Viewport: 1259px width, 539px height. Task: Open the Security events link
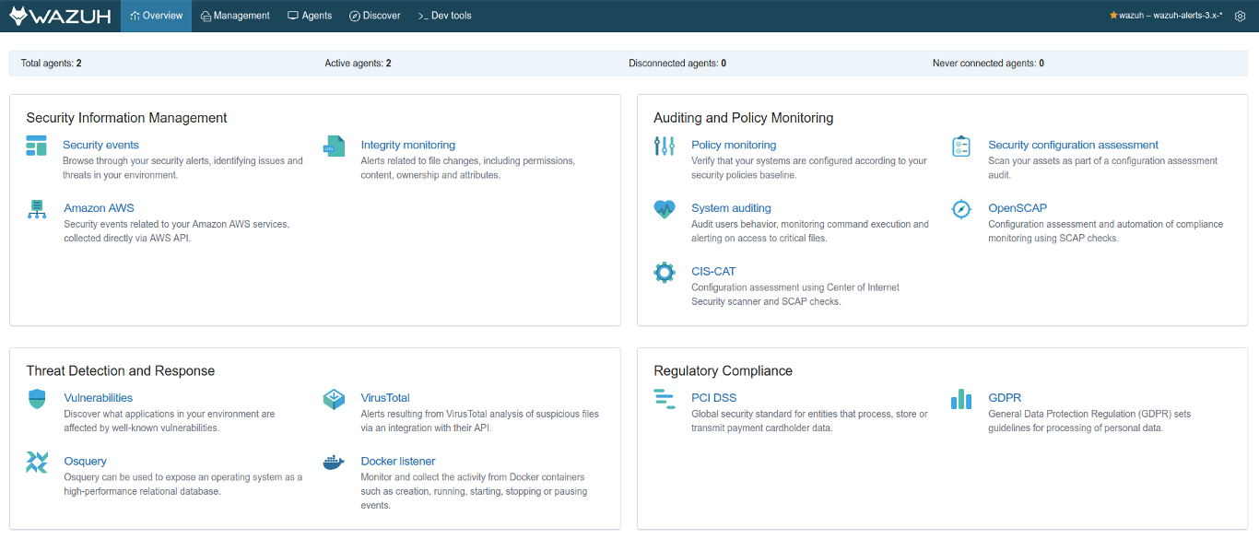point(100,145)
